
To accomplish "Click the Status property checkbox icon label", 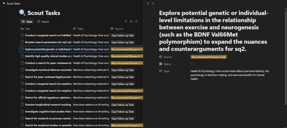I will 161,64.
